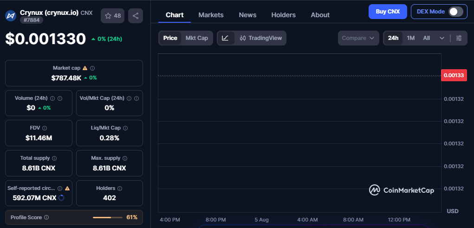Click the $787.48K market cap value
The image size is (474, 228).
click(x=66, y=78)
